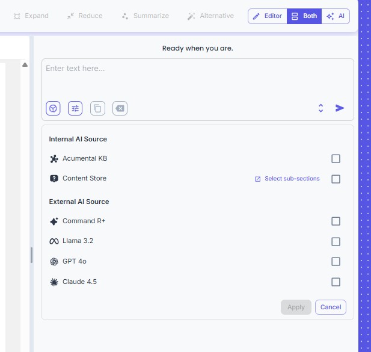Switch to Editor view tab
The image size is (371, 352).
coord(268,16)
